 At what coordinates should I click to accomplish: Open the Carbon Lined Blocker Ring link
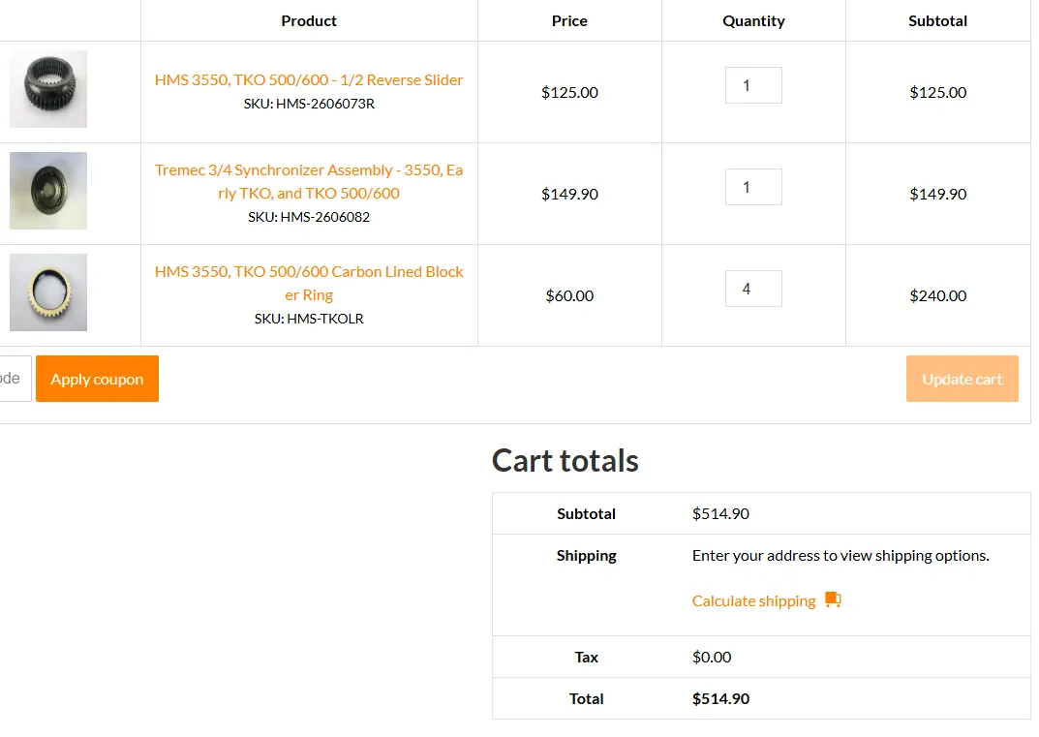tap(309, 283)
